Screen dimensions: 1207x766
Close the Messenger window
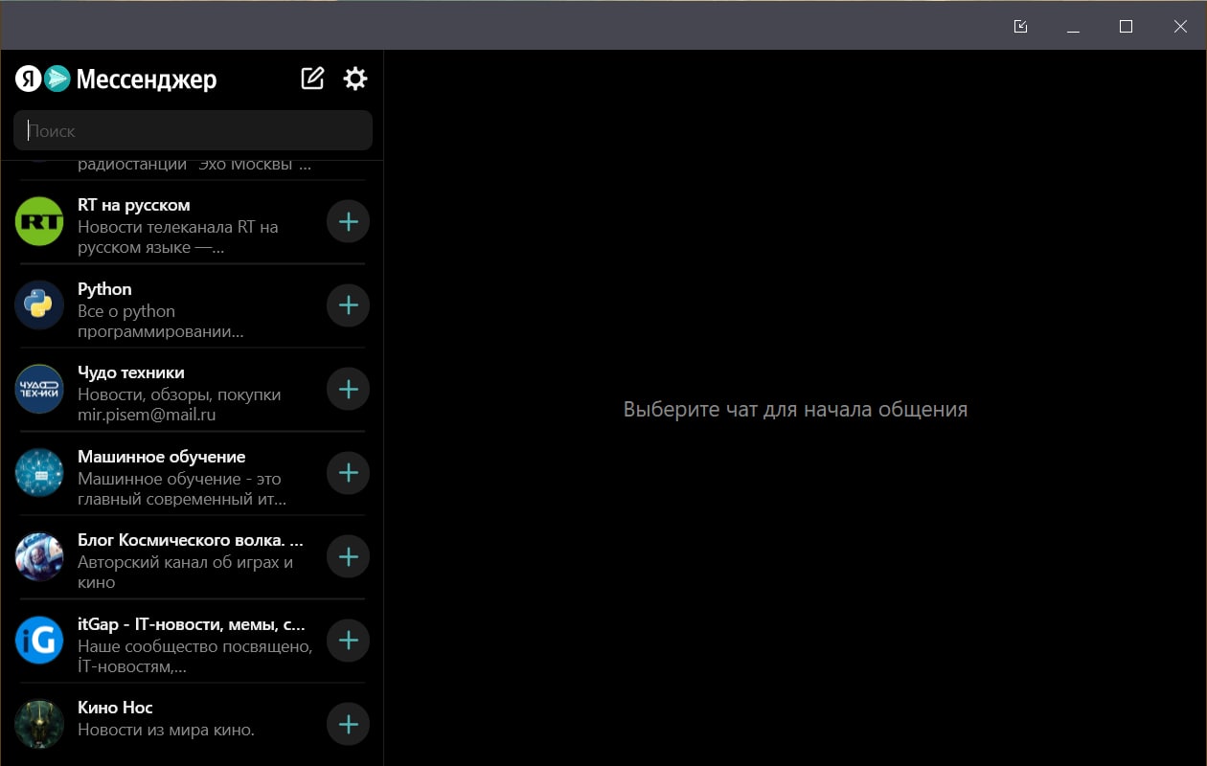1180,27
